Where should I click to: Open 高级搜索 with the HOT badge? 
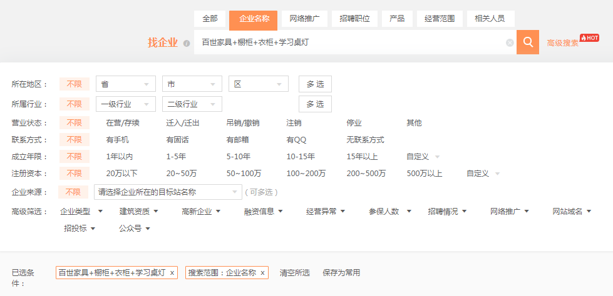tap(563, 43)
